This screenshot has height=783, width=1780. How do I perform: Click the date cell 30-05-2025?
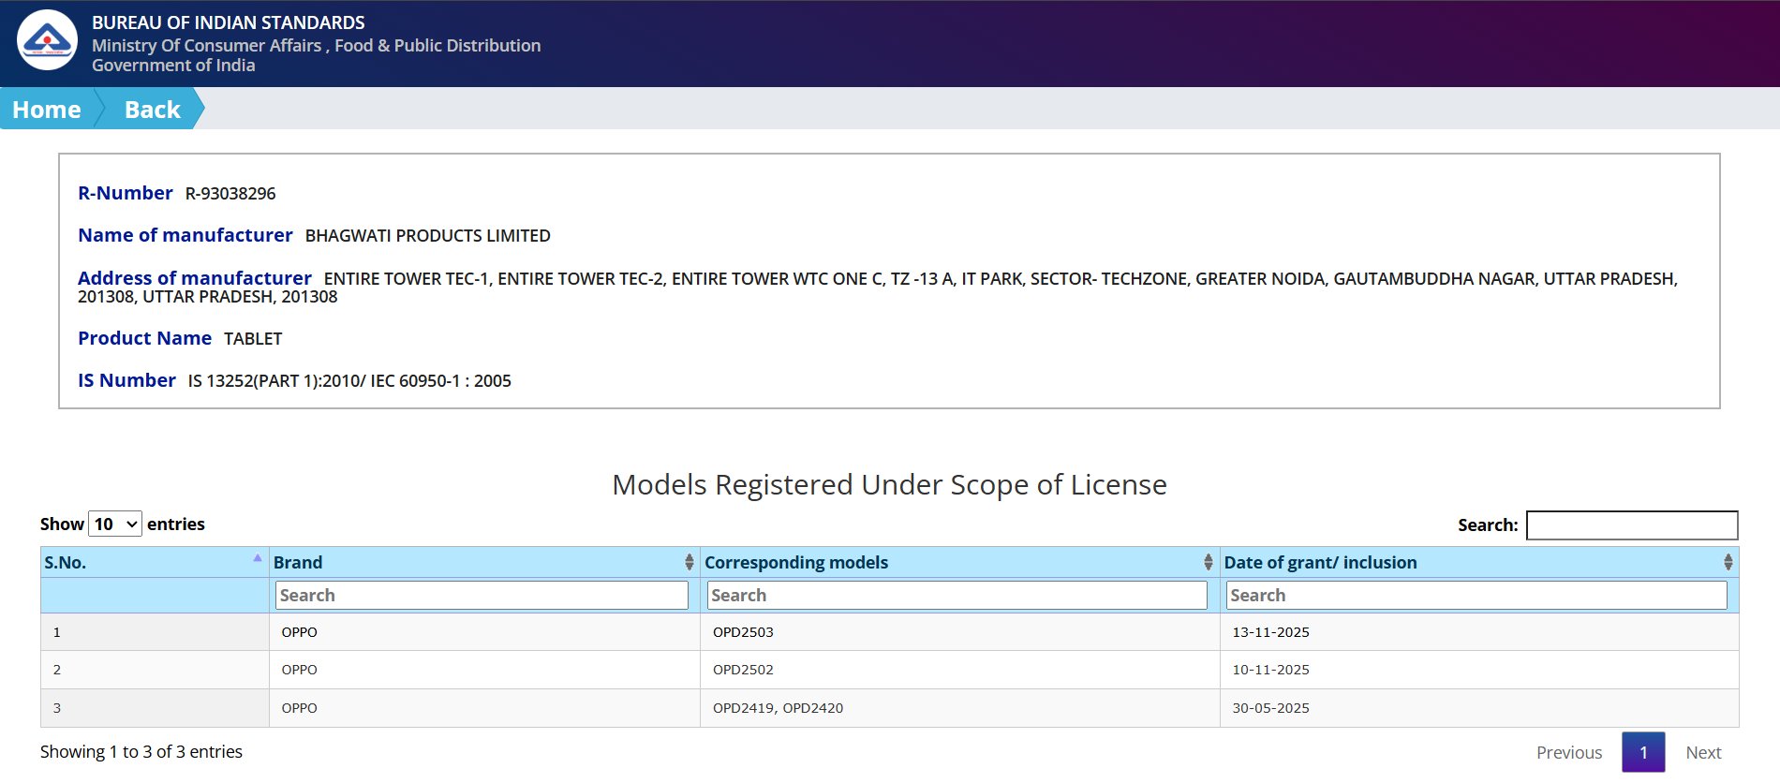(x=1270, y=708)
